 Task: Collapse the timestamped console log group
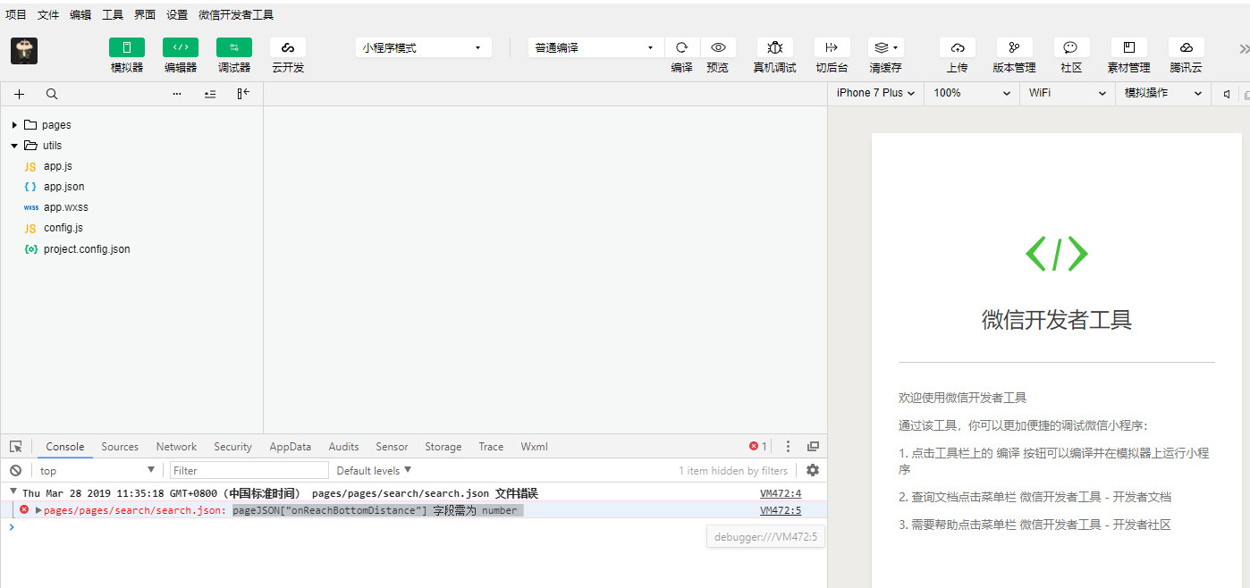[x=13, y=491]
